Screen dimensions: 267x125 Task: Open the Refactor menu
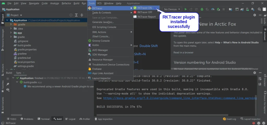pyautogui.click(x=66, y=3)
